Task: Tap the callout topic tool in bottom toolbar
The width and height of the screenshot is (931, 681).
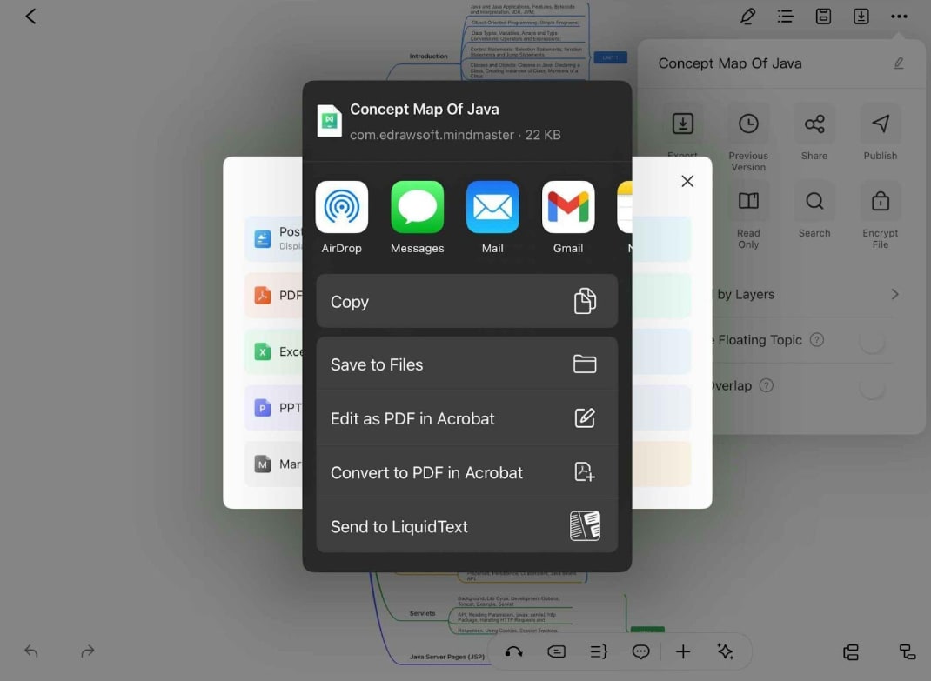Action: click(556, 652)
